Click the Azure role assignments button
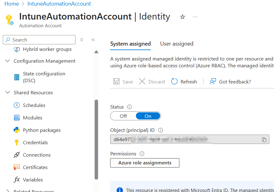274x192 pixels. click(x=145, y=163)
